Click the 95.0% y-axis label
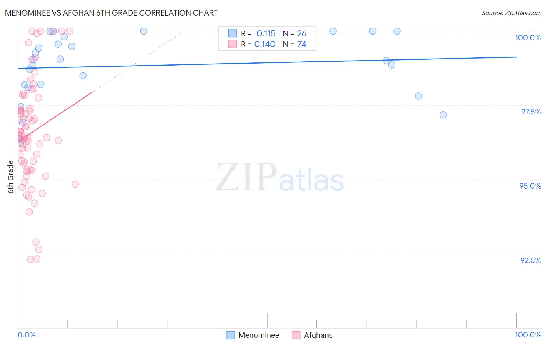Viewport: 546px width, 346px height. click(530, 186)
